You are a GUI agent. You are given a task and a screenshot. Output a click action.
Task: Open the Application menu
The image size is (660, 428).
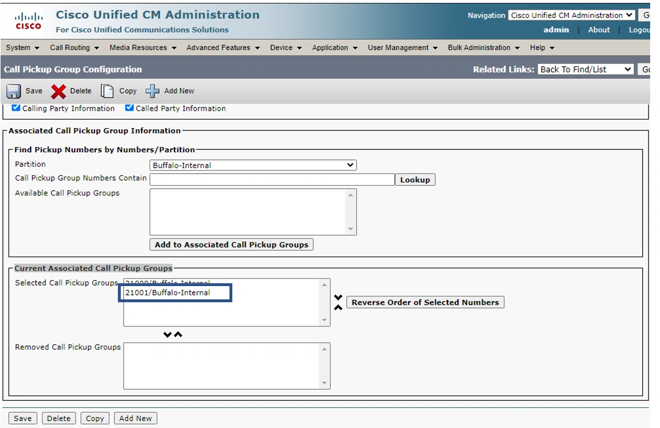pos(335,48)
